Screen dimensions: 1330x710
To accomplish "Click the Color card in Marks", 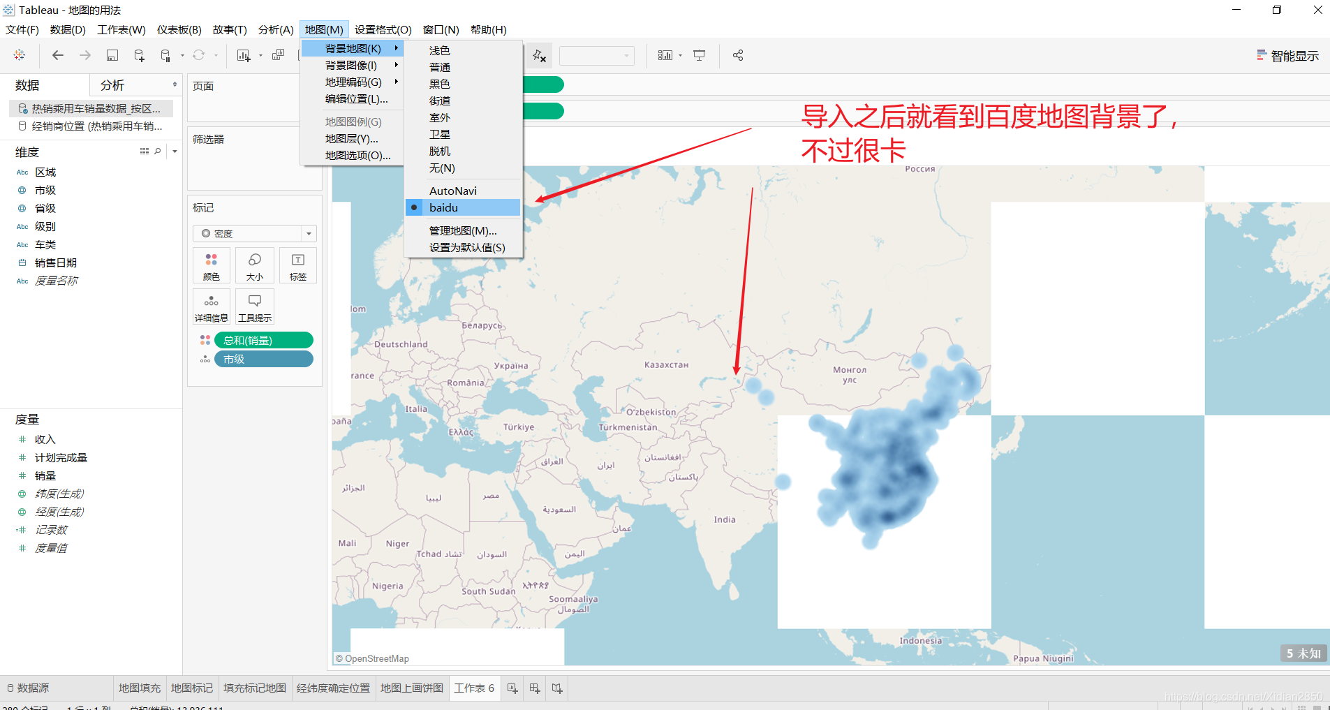I will click(212, 266).
